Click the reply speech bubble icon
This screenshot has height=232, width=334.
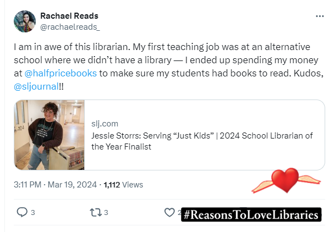point(22,212)
